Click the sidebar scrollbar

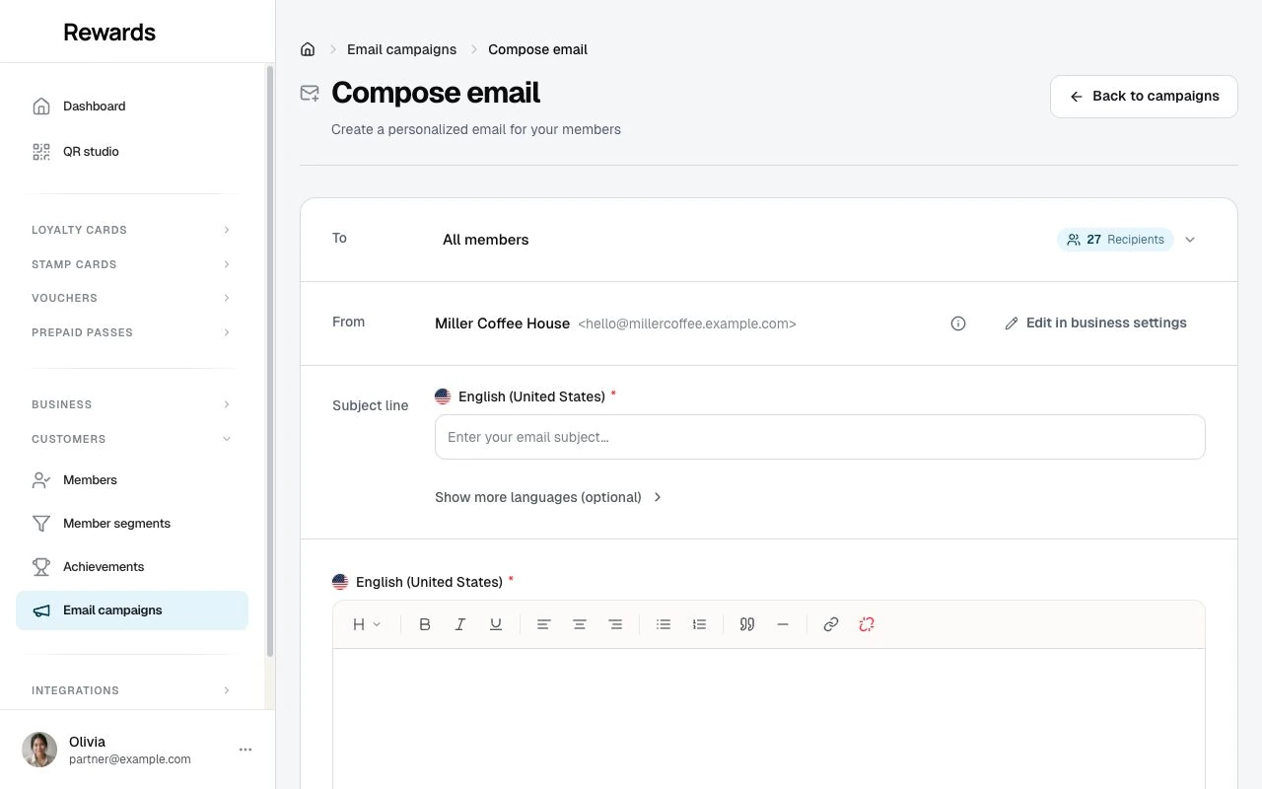[270, 362]
